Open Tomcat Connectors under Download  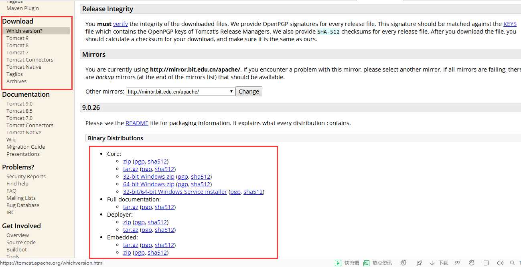coord(30,60)
